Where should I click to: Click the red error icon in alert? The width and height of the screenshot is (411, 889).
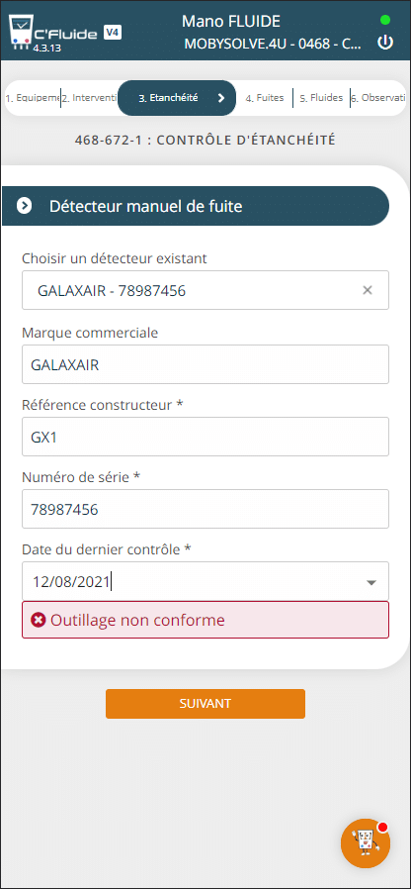coord(38,621)
